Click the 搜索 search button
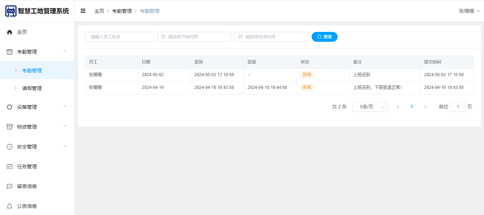Screen dimensions: 484x215 pyautogui.click(x=324, y=37)
